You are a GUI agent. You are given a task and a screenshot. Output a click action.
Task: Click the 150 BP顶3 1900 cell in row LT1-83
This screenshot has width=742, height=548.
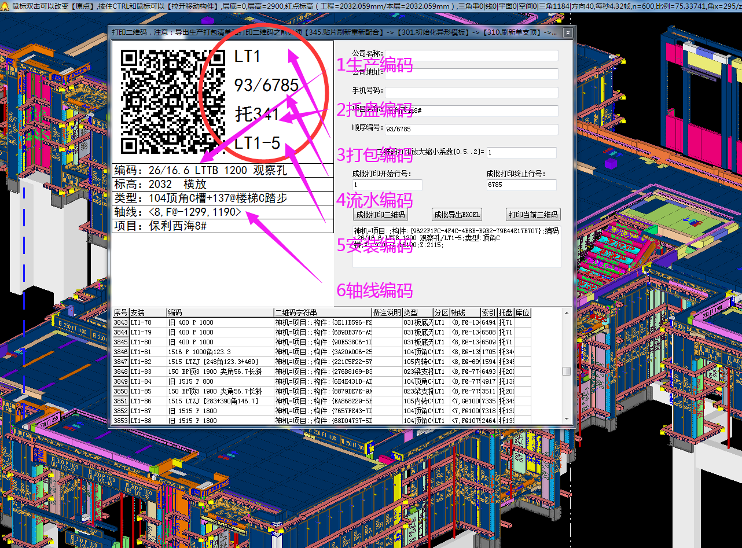[220, 372]
